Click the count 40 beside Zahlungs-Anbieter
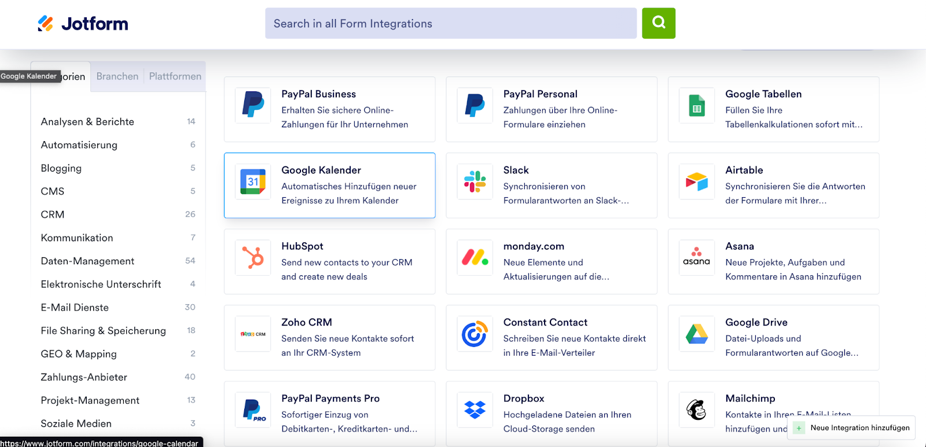 click(190, 377)
